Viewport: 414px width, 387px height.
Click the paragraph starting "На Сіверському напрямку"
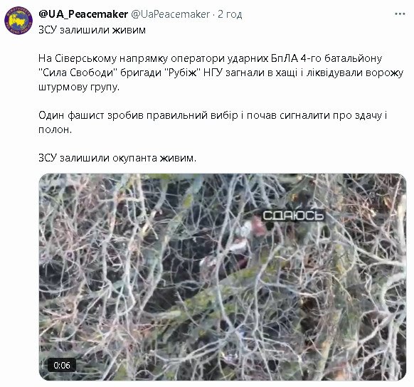(221, 73)
